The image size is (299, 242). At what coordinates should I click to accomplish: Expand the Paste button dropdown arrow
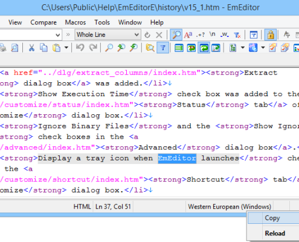(66, 48)
